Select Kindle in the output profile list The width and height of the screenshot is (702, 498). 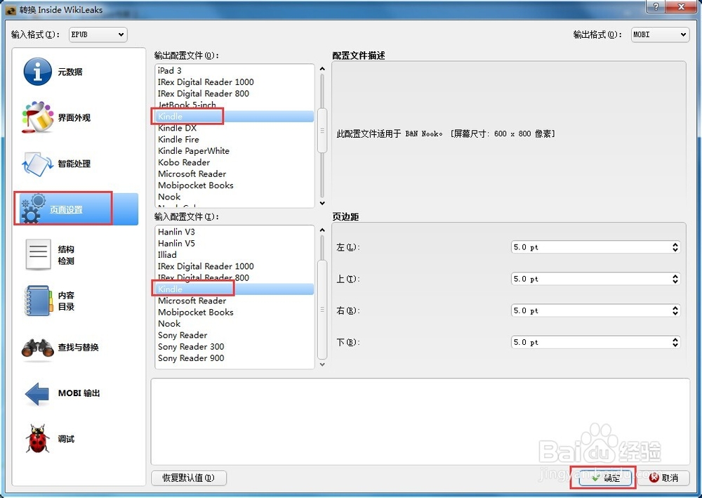pos(234,117)
